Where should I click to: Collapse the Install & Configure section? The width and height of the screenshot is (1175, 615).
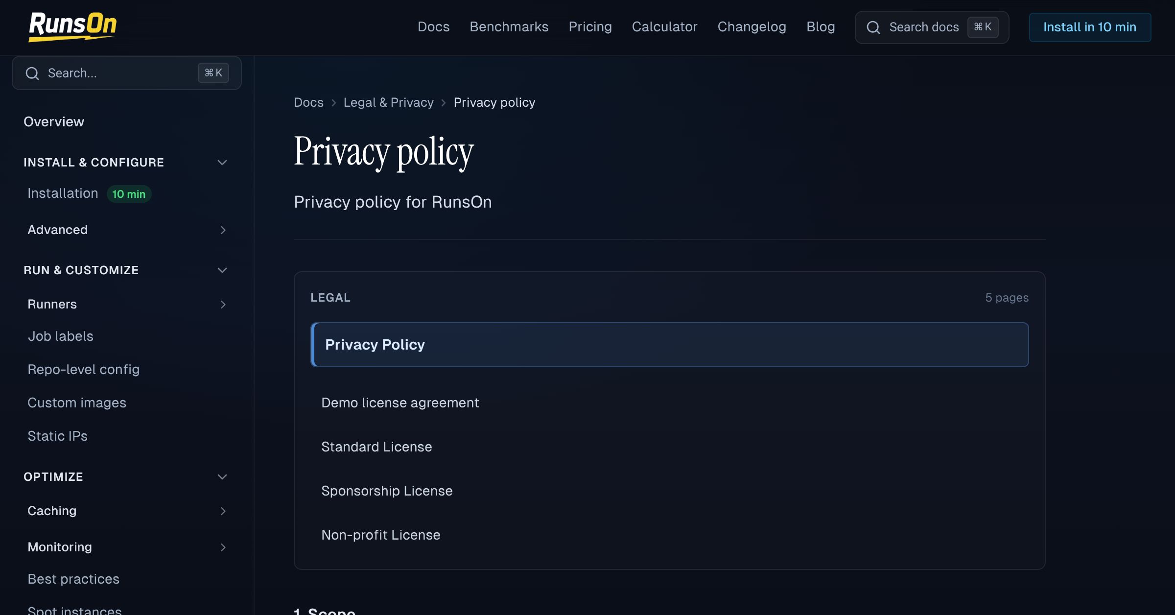coord(222,163)
